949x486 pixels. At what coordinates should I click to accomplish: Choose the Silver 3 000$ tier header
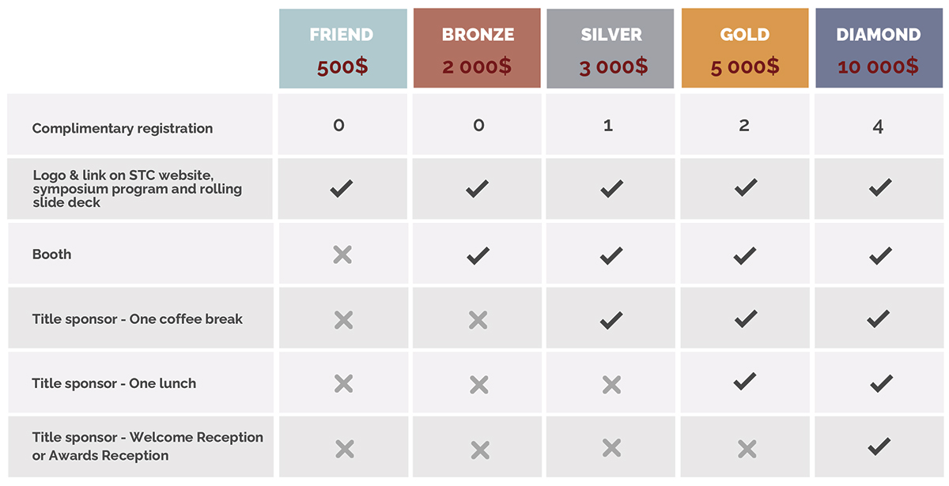pyautogui.click(x=611, y=48)
